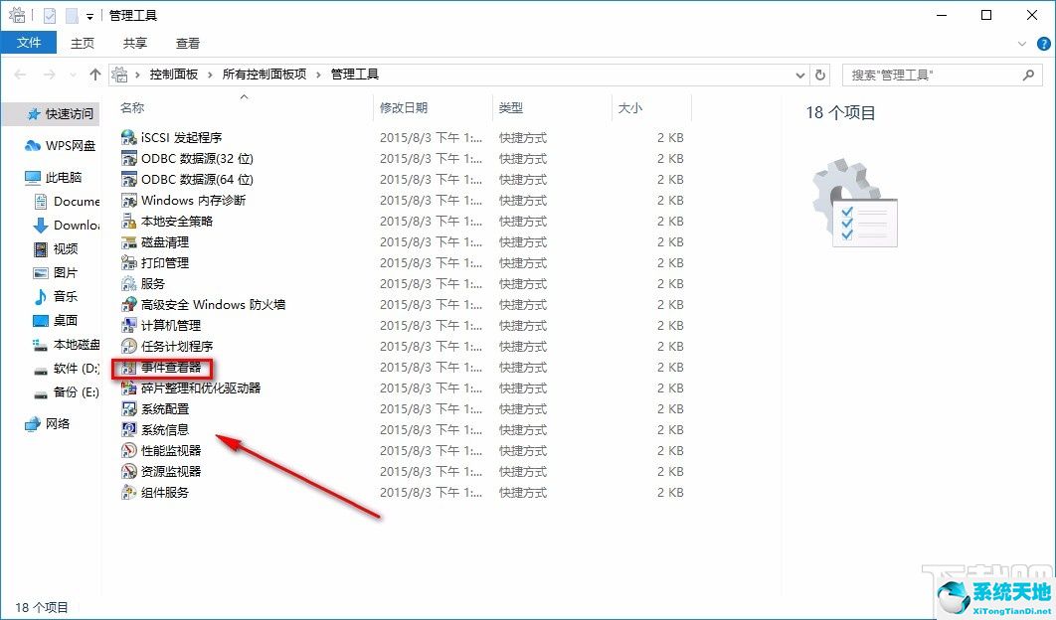Click the 组件服务 icon
The height and width of the screenshot is (620, 1056).
pyautogui.click(x=128, y=492)
